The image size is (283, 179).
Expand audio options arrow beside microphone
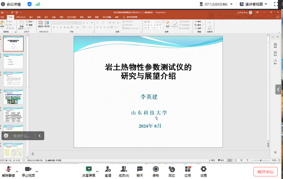click(x=17, y=171)
